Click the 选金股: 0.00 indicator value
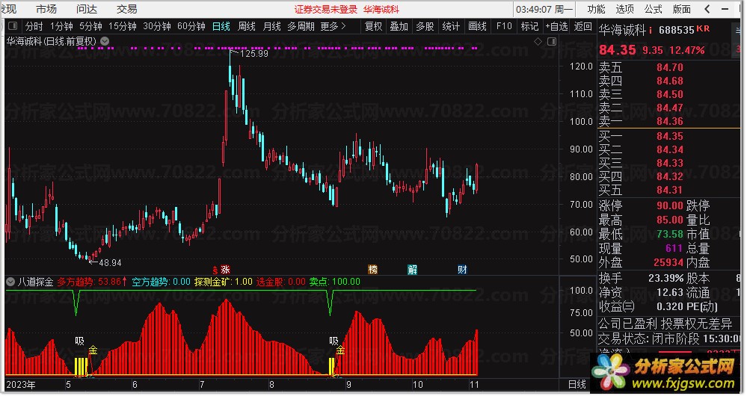Viewport: 747px width, 396px height. (281, 282)
